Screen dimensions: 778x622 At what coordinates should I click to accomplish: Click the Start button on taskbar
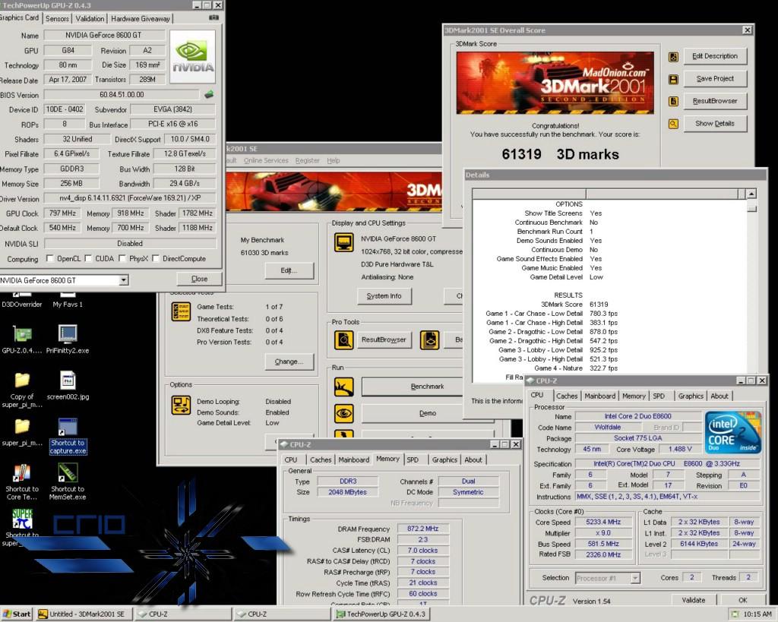point(16,614)
